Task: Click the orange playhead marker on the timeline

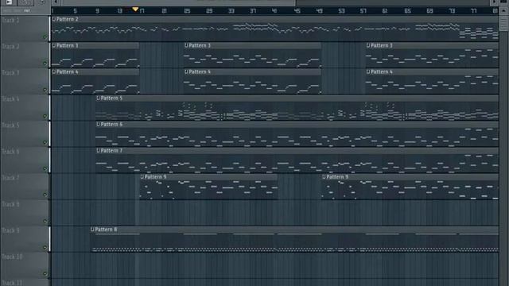Action: [135, 10]
